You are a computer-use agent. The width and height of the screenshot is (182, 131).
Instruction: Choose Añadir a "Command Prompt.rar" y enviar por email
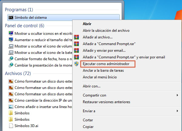pos(124,57)
